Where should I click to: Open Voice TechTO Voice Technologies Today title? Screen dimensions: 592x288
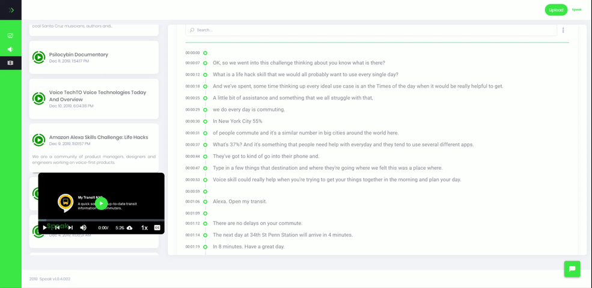point(97,96)
